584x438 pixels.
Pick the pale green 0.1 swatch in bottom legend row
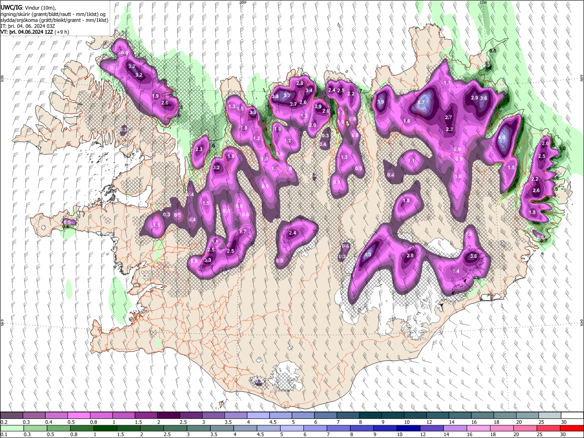click(11, 428)
